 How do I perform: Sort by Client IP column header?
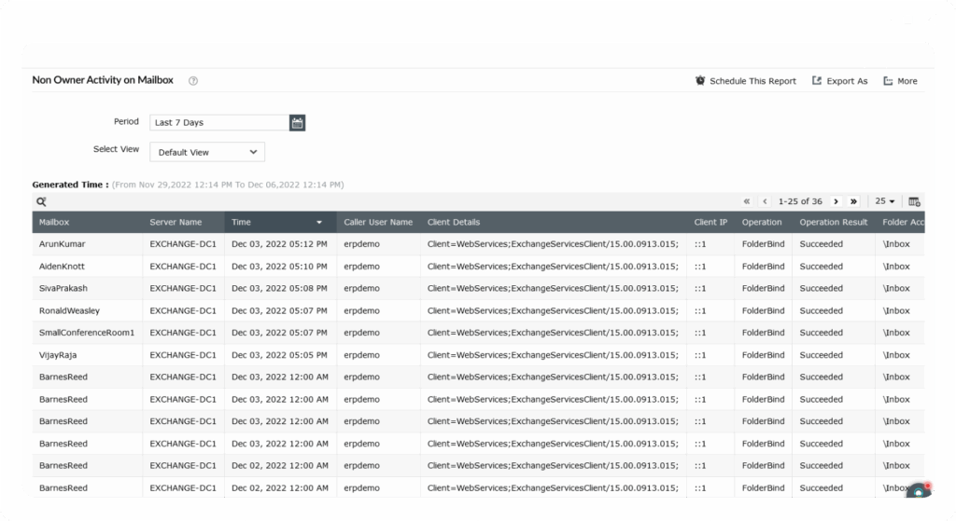pyautogui.click(x=710, y=222)
